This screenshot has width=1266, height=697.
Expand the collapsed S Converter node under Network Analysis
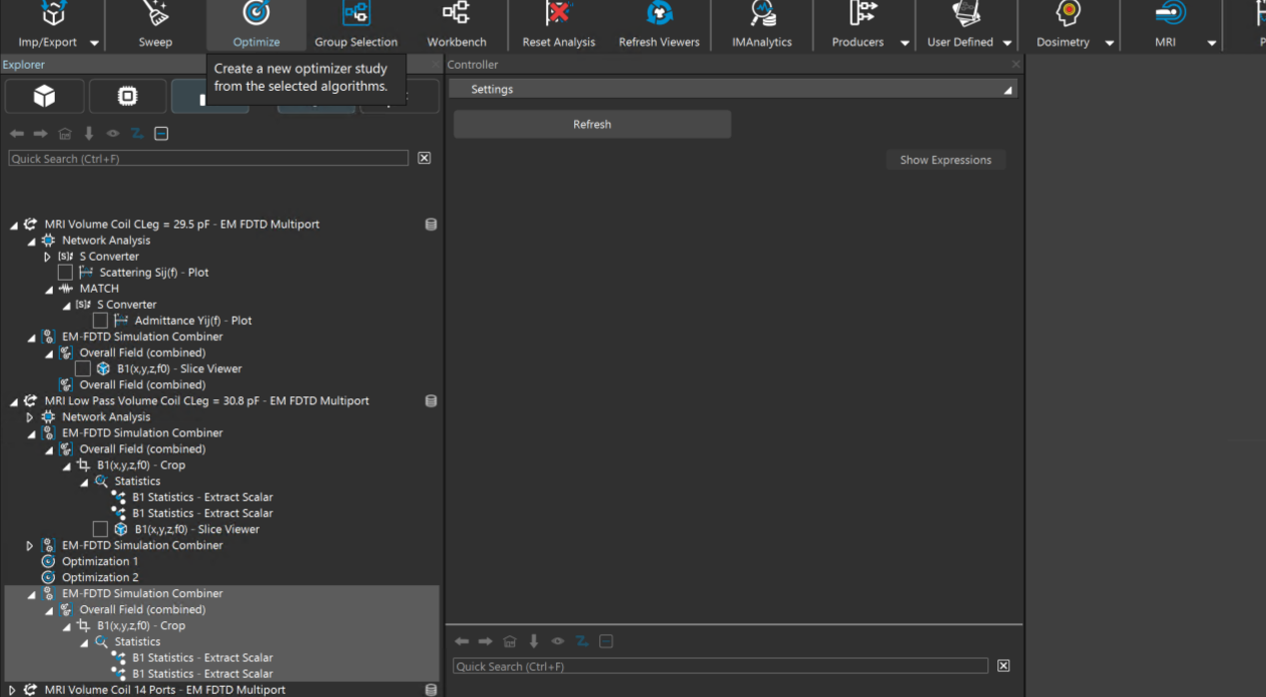[x=47, y=257]
